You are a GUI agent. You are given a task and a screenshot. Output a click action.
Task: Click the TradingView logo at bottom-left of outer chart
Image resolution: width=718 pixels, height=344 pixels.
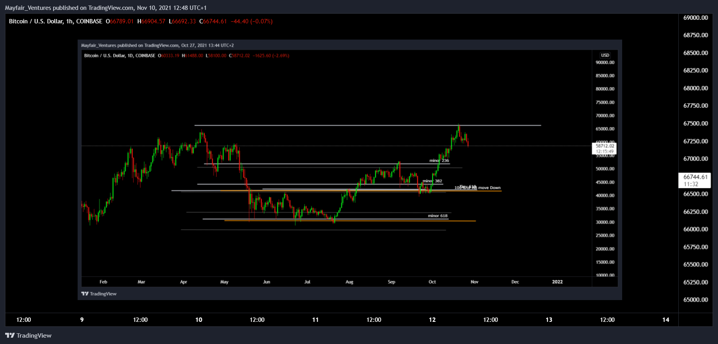tap(28, 335)
